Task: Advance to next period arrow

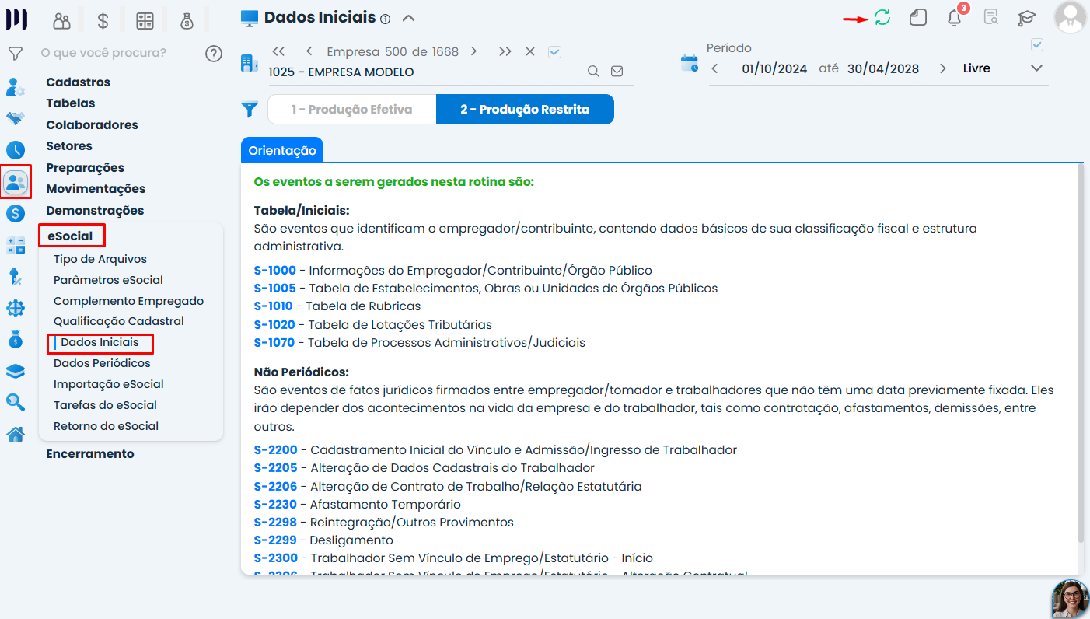Action: (942, 68)
